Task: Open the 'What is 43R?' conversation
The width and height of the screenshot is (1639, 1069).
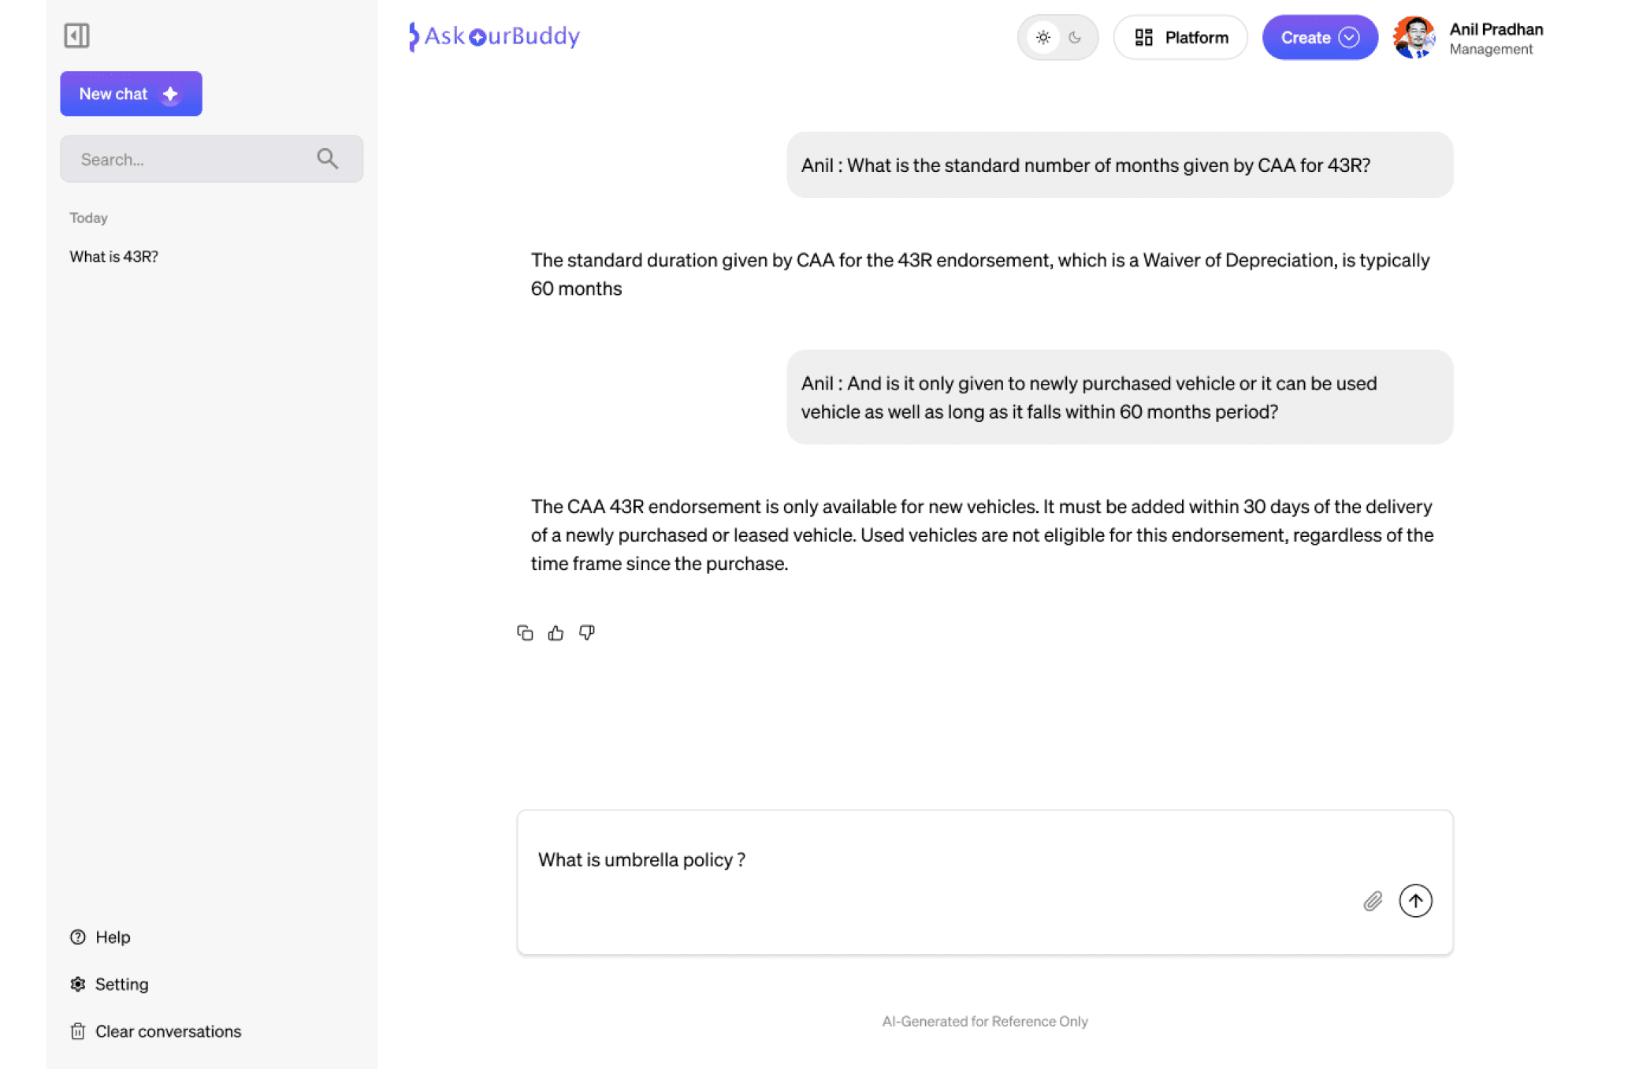Action: click(x=114, y=256)
